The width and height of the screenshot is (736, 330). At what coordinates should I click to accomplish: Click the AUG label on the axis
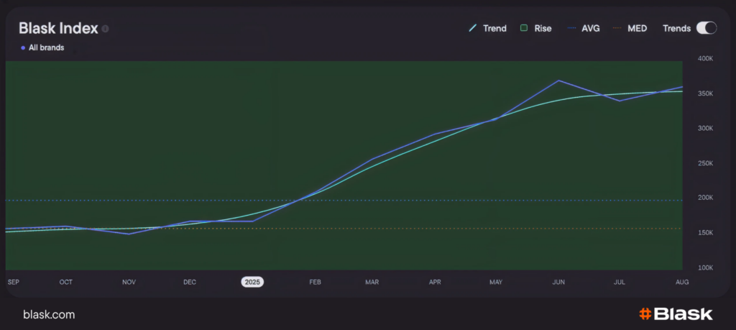pyautogui.click(x=682, y=282)
